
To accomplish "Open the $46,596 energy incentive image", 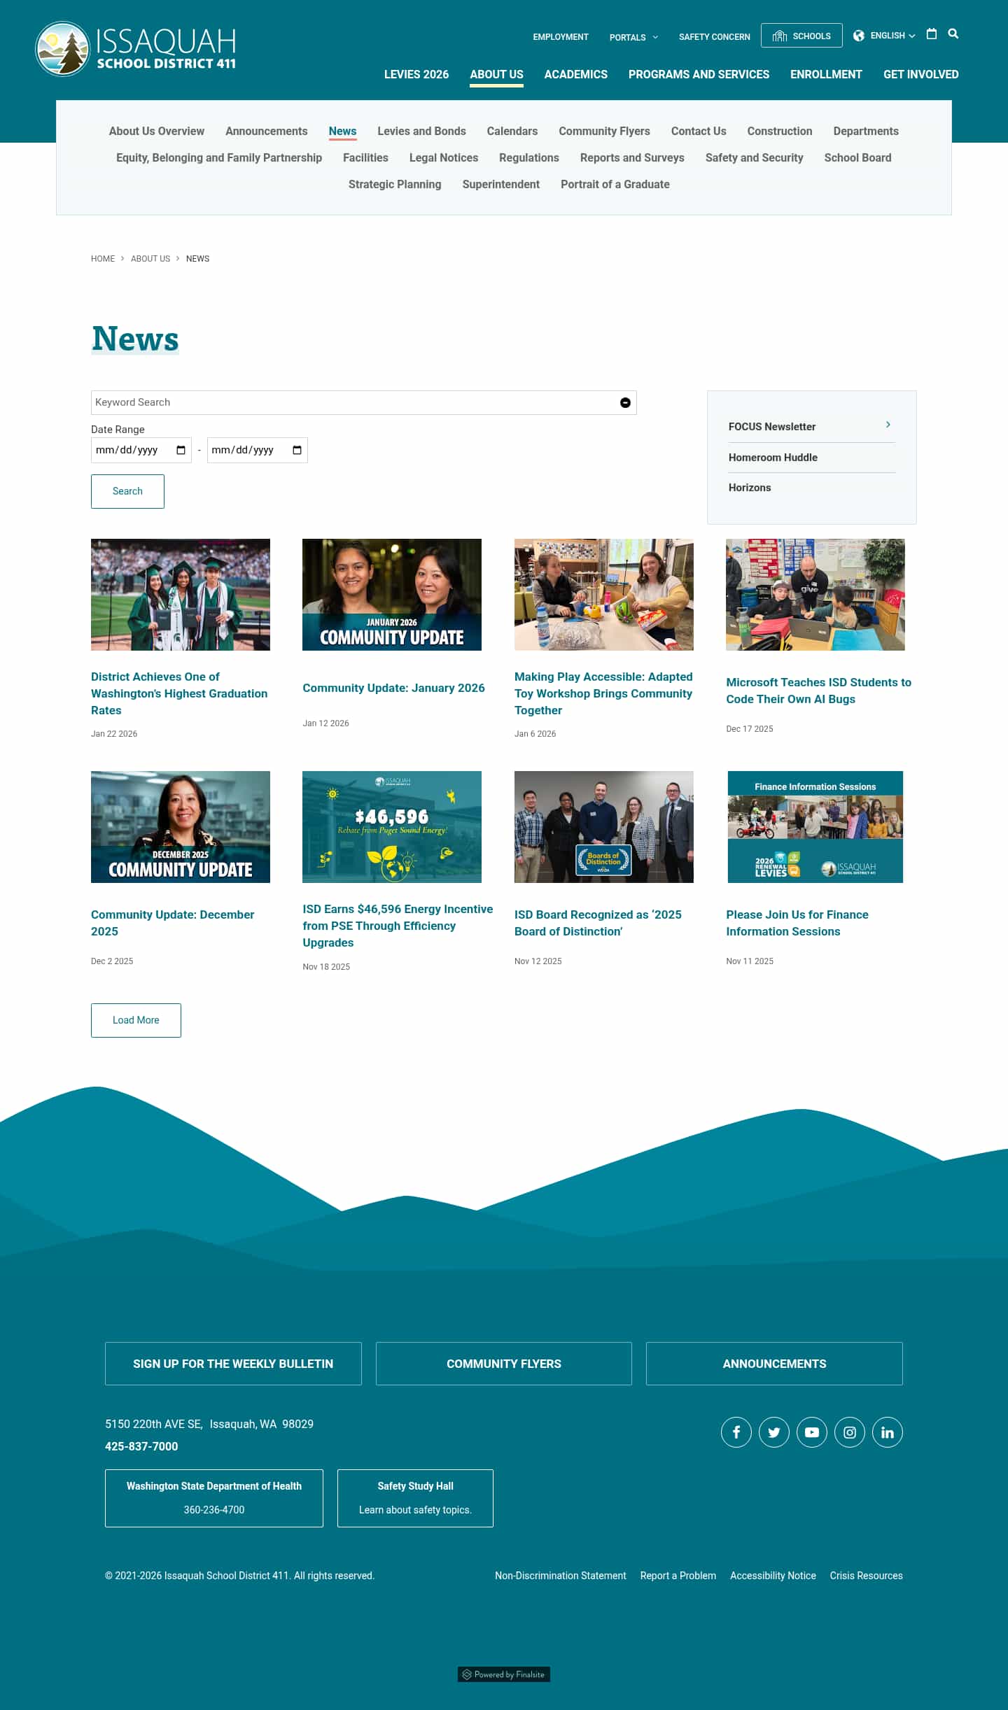I will (392, 827).
